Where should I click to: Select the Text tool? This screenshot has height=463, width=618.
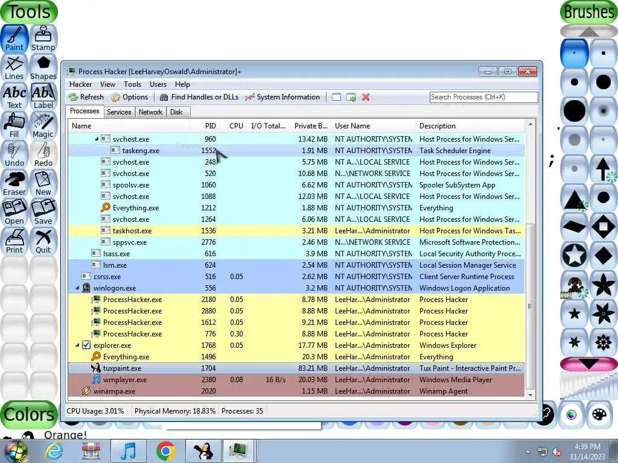[x=14, y=96]
